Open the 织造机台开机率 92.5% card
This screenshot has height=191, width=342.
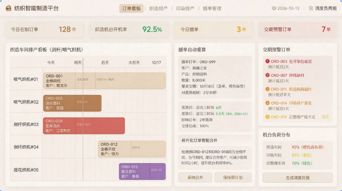pos(128,29)
